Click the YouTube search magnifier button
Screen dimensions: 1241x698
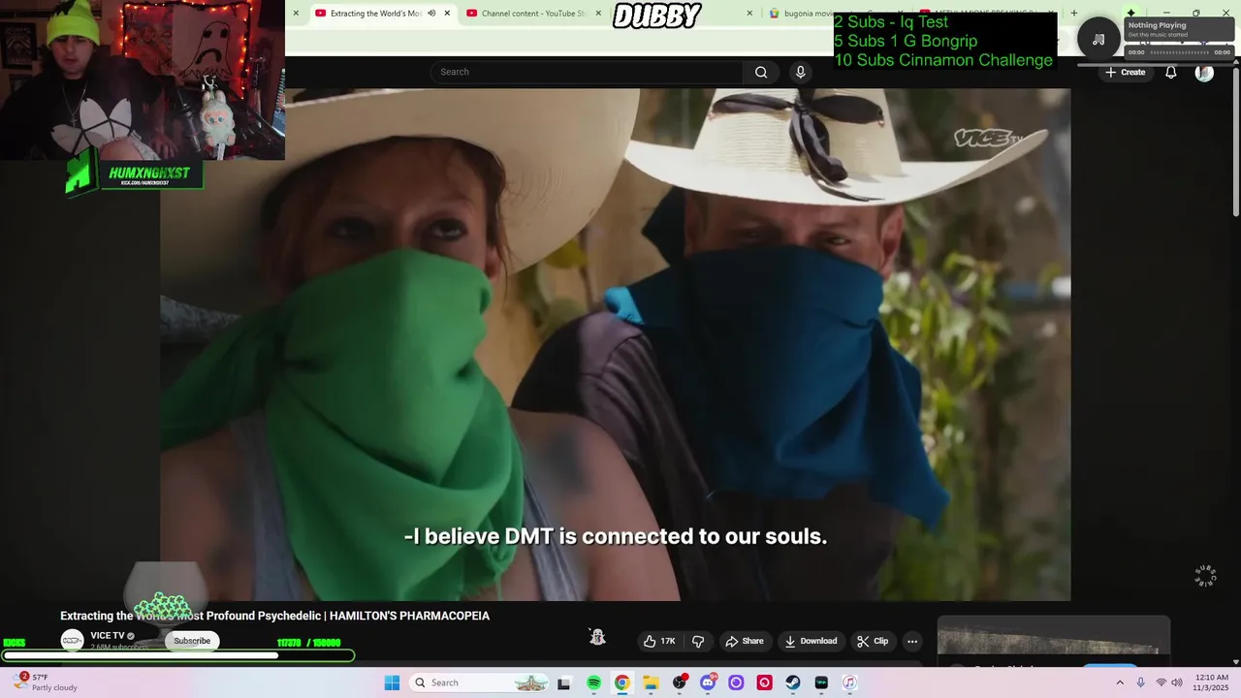pyautogui.click(x=761, y=72)
